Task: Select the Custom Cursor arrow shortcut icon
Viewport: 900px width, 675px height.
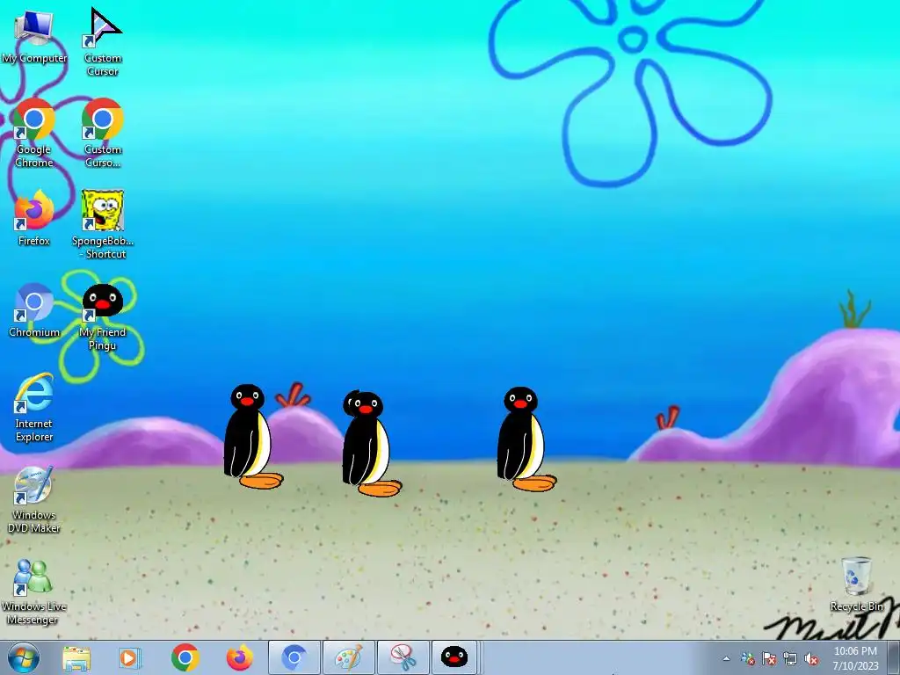Action: point(102,41)
